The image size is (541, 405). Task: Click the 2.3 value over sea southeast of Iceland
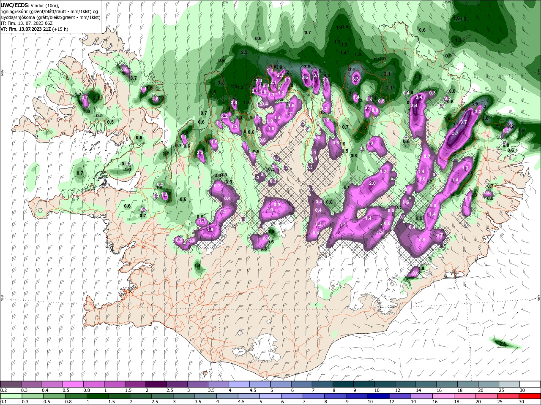tap(503, 344)
